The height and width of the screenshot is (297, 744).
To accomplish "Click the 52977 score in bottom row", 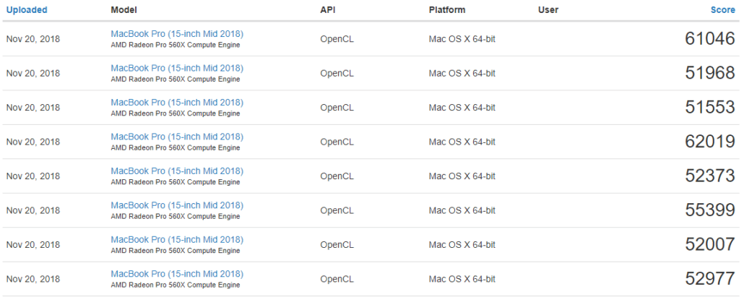I will click(x=710, y=278).
